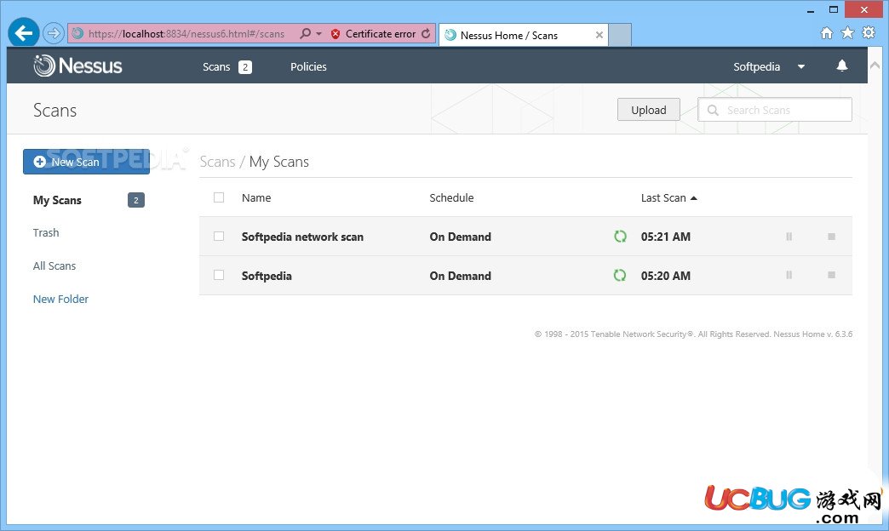
Task: Click the New Scan button
Action: coord(86,162)
